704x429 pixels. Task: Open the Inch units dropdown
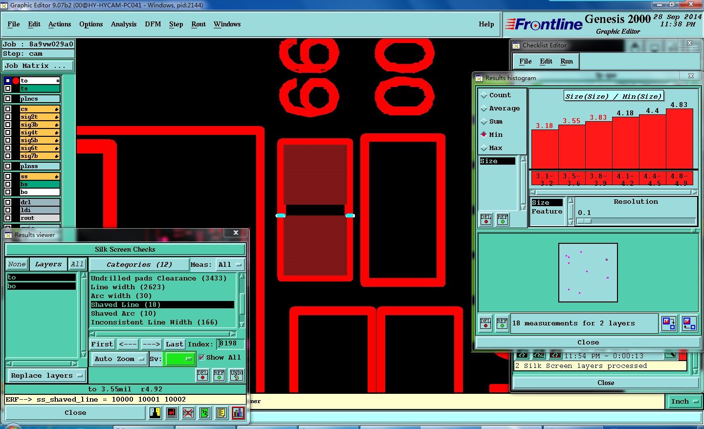[684, 402]
